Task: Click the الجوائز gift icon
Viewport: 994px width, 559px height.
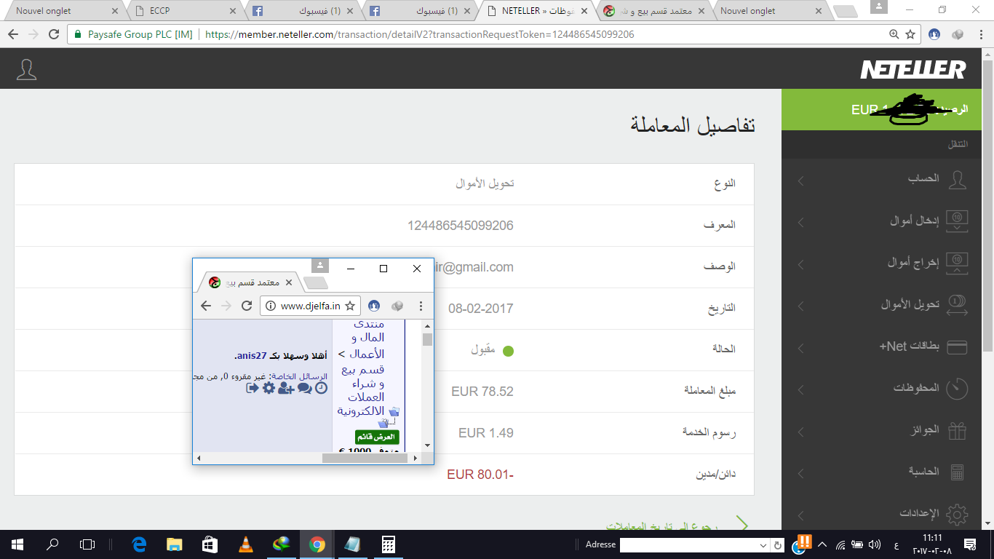Action: [x=958, y=430]
